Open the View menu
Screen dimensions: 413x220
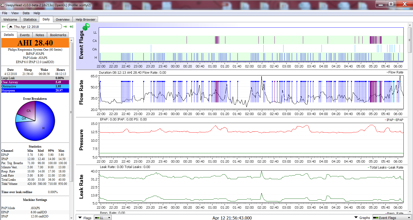point(15,13)
